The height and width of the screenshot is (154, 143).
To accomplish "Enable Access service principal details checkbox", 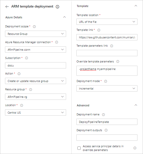I will point(79,148).
